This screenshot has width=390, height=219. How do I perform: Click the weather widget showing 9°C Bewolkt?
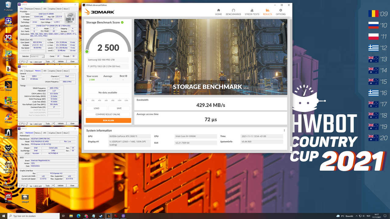click(x=345, y=216)
